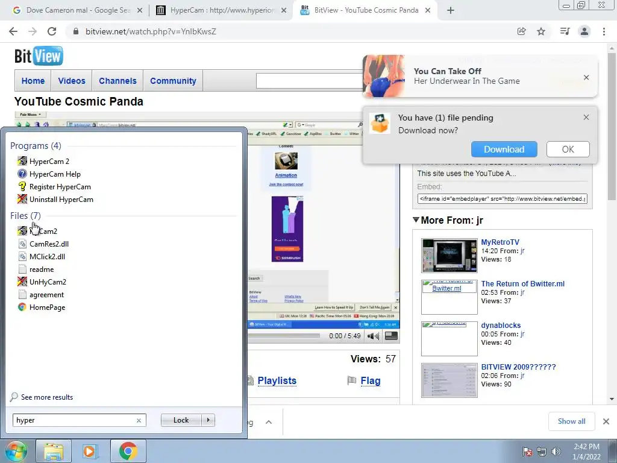Click the BitView logo

[x=39, y=56]
